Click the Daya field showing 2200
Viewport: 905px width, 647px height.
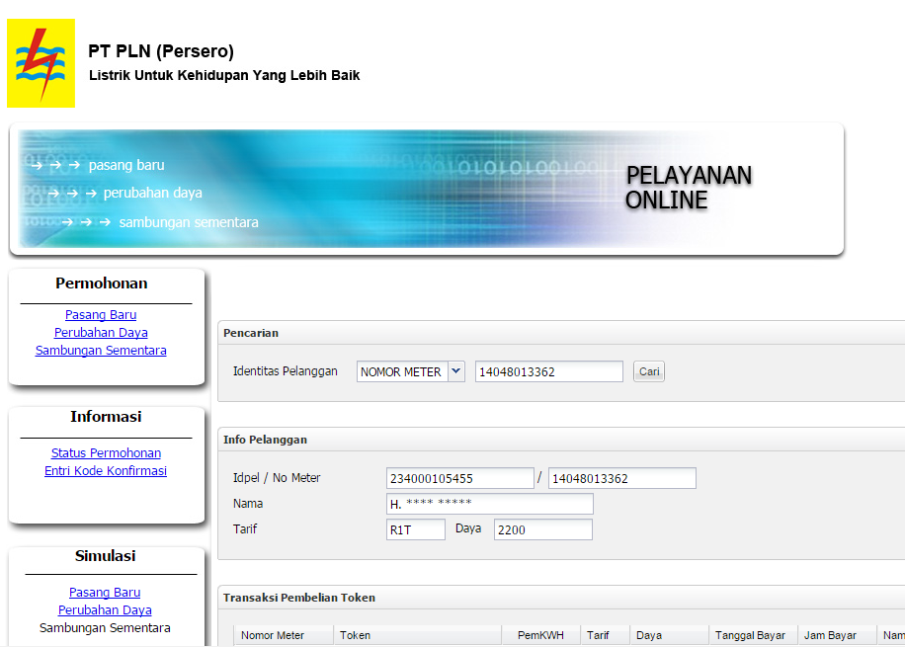(543, 529)
